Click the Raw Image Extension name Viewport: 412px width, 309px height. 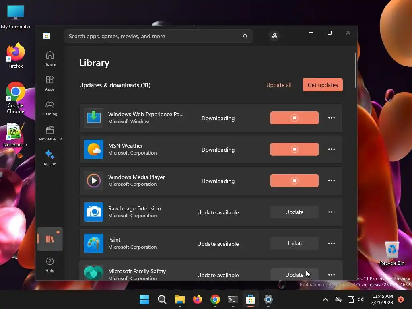[134, 208]
